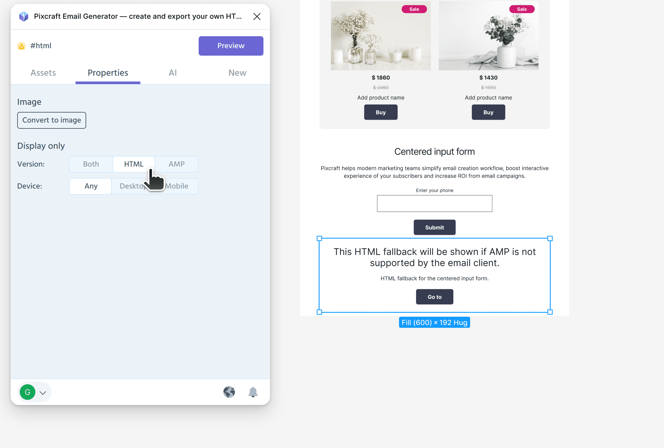The image size is (664, 448).
Task: Select the Mobile device option
Action: 177,186
